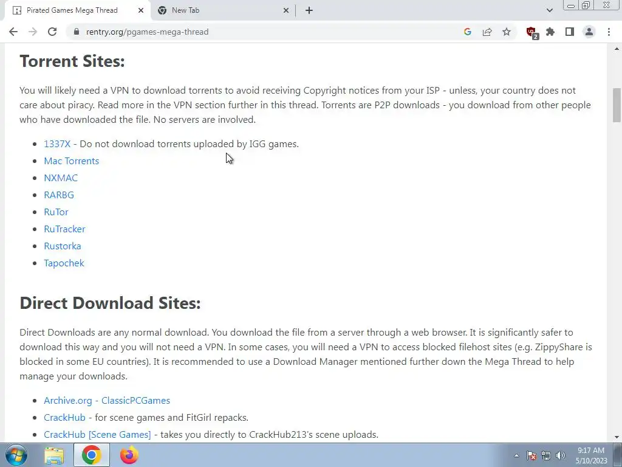Open the CrackHub link
This screenshot has height=467, width=622.
[x=64, y=417]
